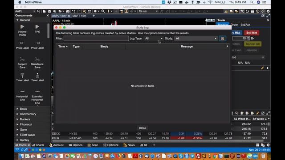Click the camera snapshot toolbar icon
This screenshot has width=285, height=160.
click(x=68, y=11)
